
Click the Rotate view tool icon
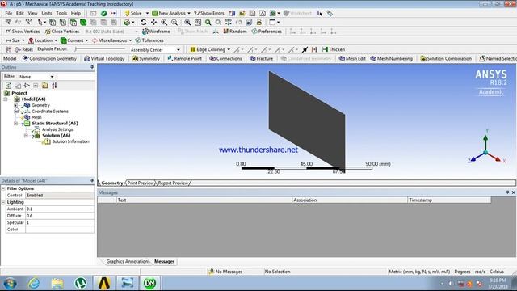[x=144, y=22]
